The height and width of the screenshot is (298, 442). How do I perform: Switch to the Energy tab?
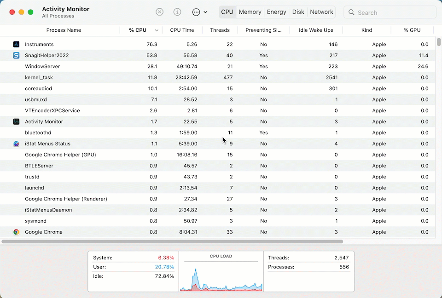pos(277,12)
